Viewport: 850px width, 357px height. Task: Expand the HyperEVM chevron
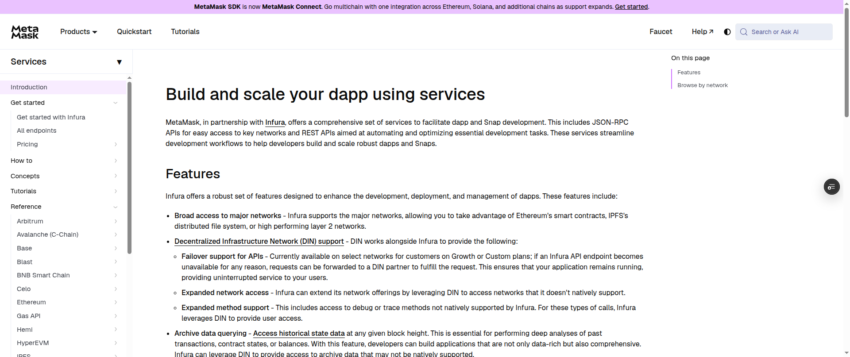click(x=116, y=343)
